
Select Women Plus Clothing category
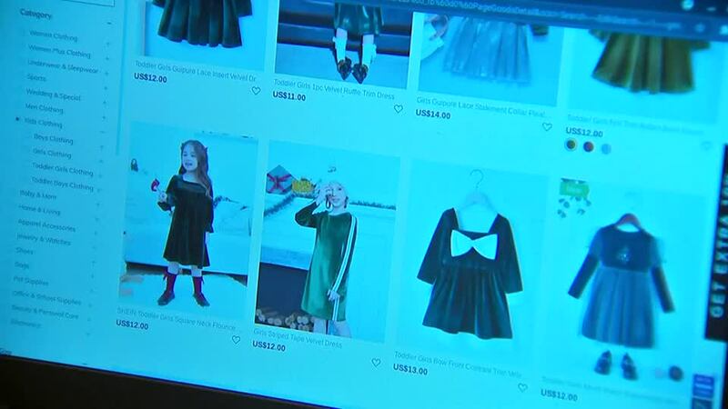[x=59, y=51]
